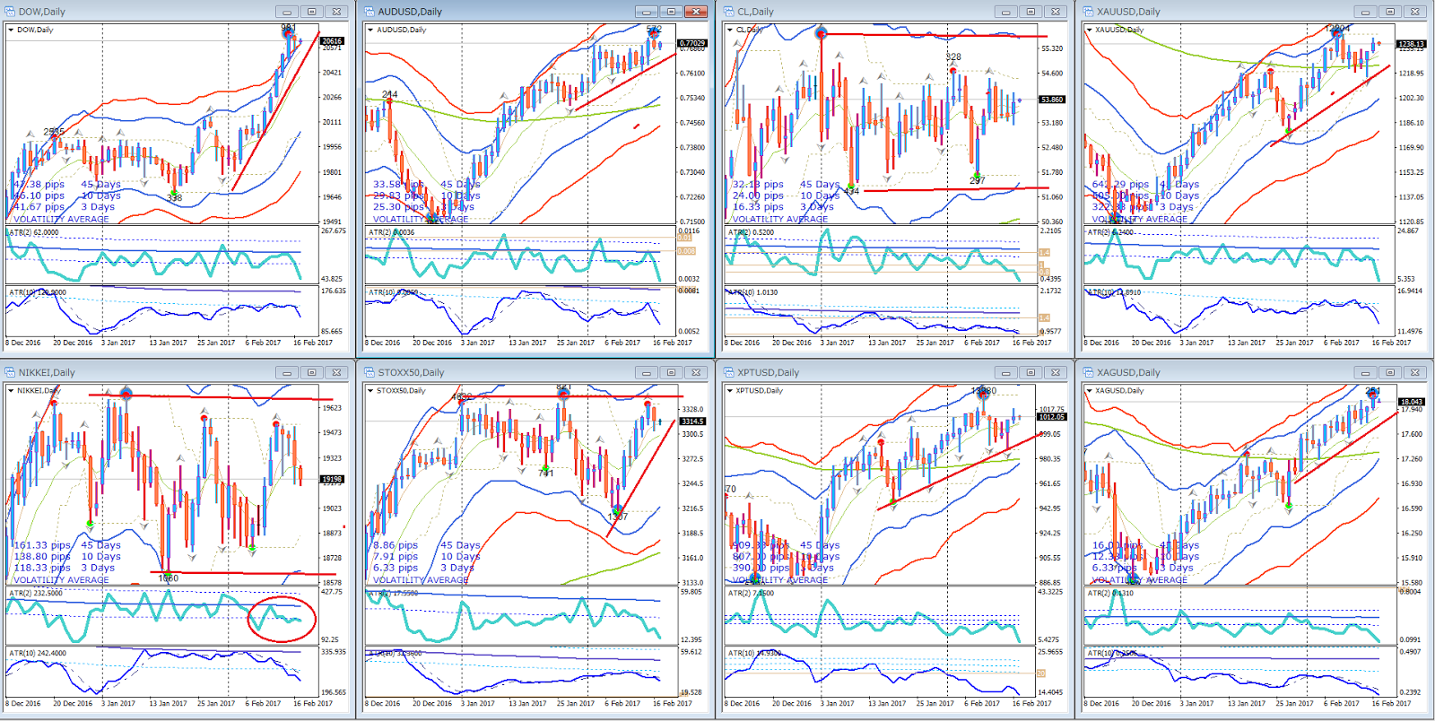Click the STOXX50,Daily window chart icon
Image resolution: width=1435 pixels, height=721 pixels.
(x=370, y=372)
